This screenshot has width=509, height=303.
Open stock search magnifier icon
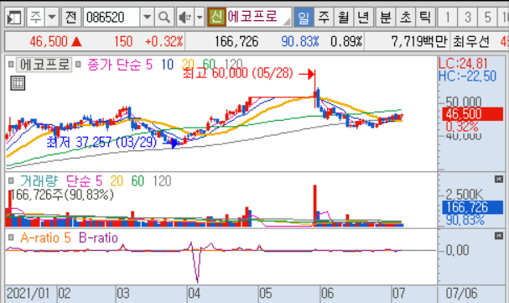pos(164,17)
